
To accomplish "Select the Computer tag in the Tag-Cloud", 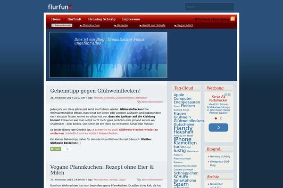I will pyautogui.click(x=183, y=99).
